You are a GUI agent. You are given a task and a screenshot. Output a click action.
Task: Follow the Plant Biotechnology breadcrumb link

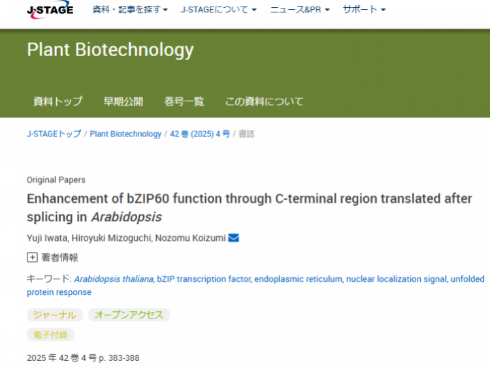tap(125, 134)
